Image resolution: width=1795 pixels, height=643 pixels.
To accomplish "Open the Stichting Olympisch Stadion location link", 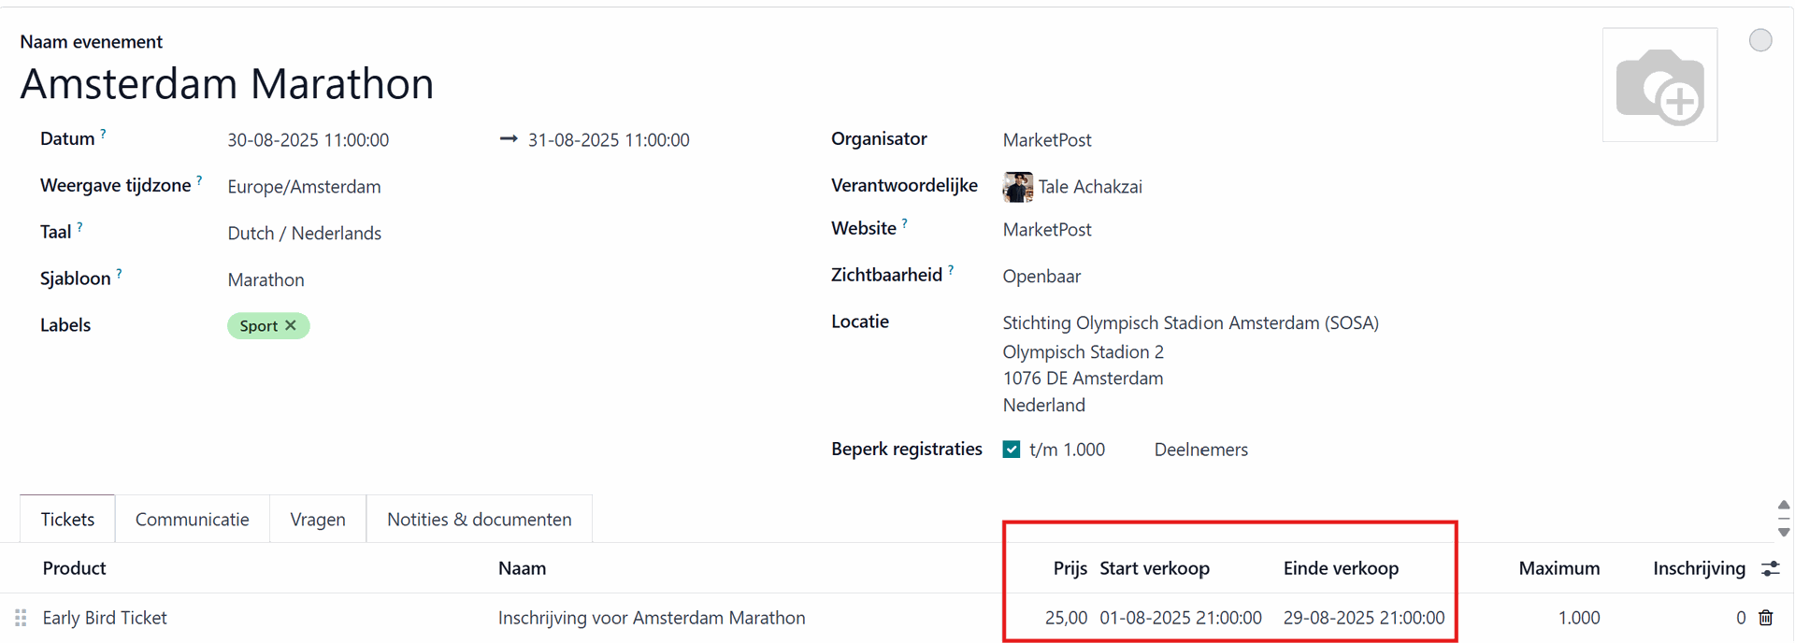I will [1190, 323].
